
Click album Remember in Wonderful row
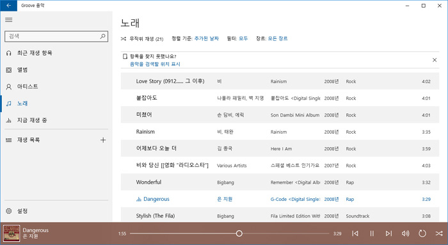(x=296, y=182)
